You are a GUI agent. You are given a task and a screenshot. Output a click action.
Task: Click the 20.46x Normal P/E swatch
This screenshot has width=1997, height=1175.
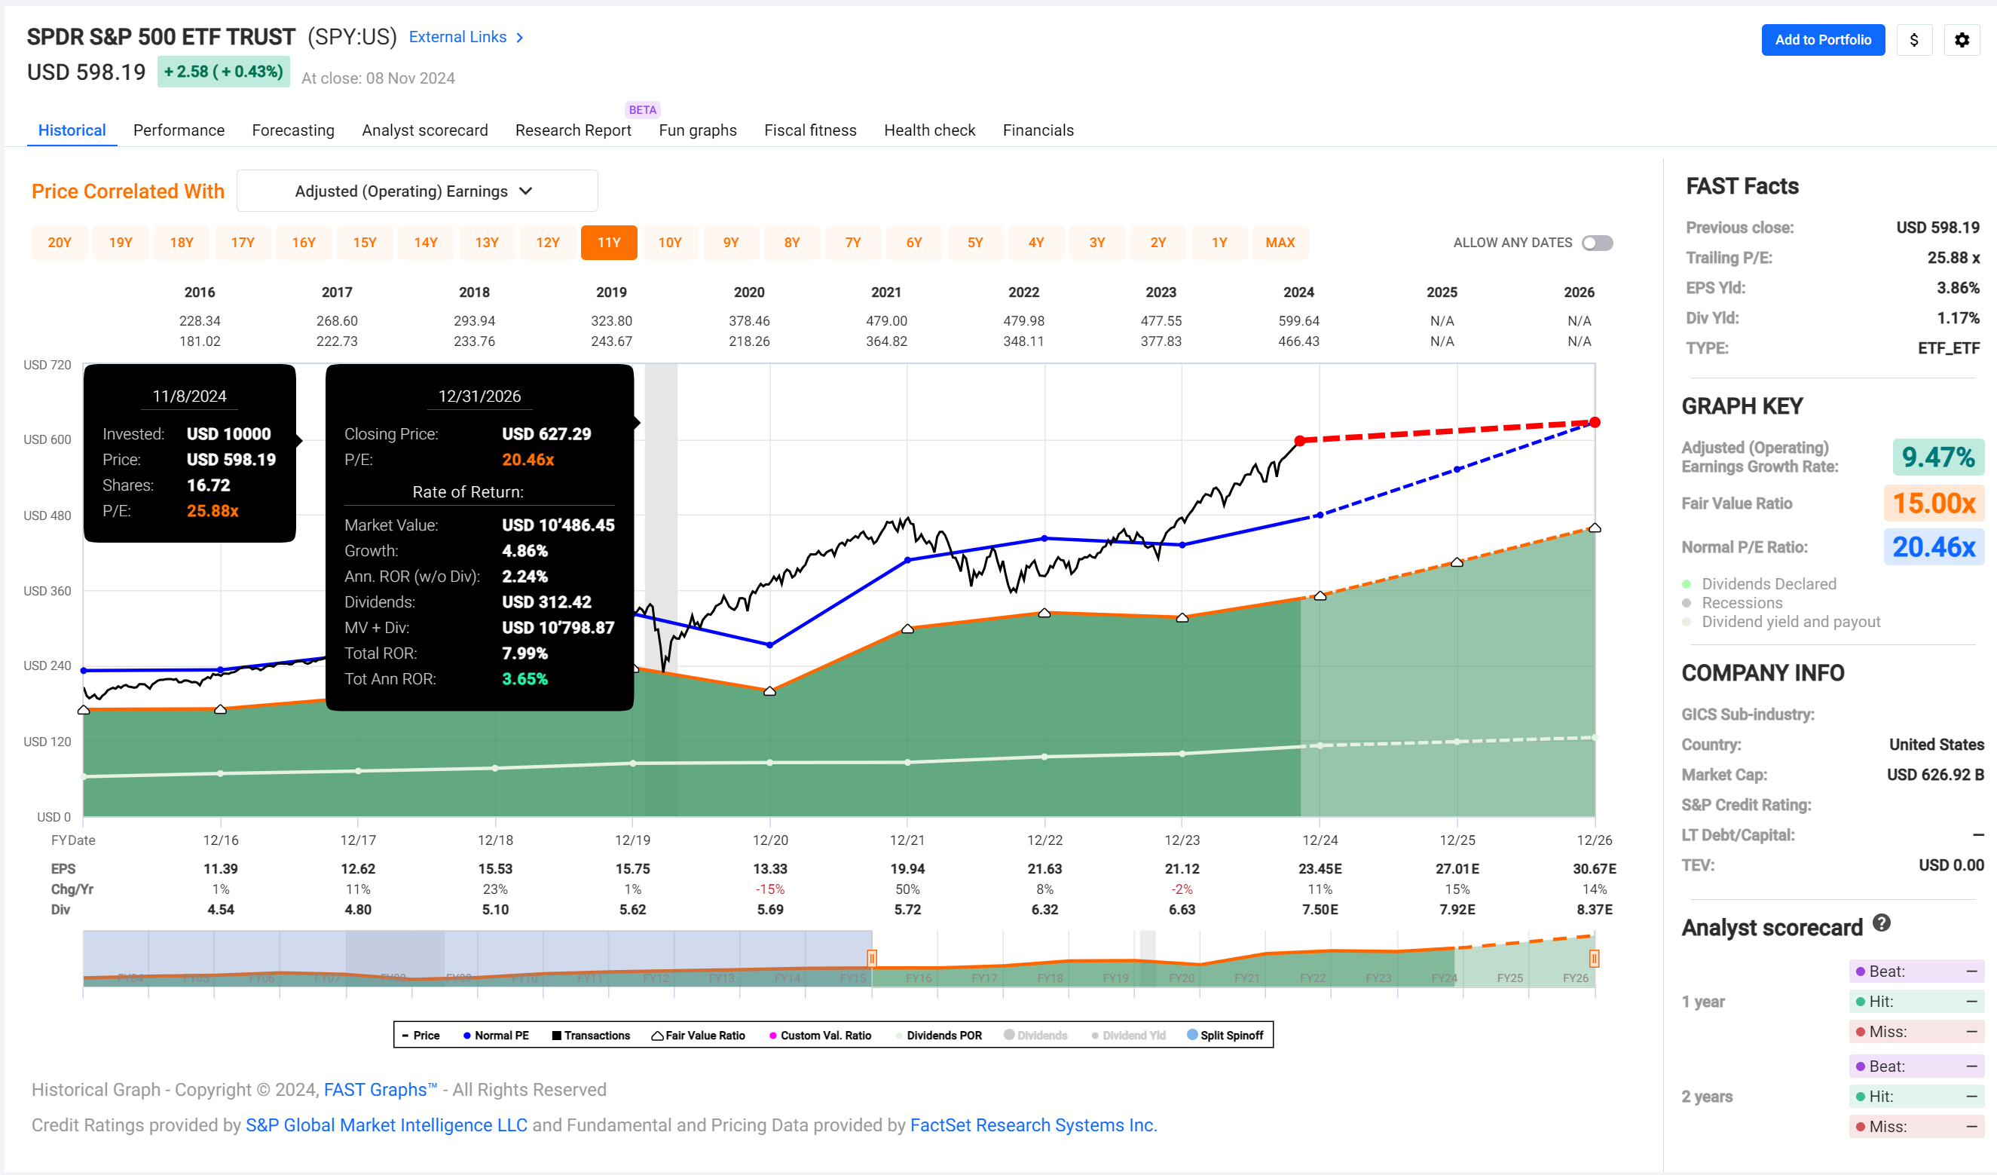1934,546
